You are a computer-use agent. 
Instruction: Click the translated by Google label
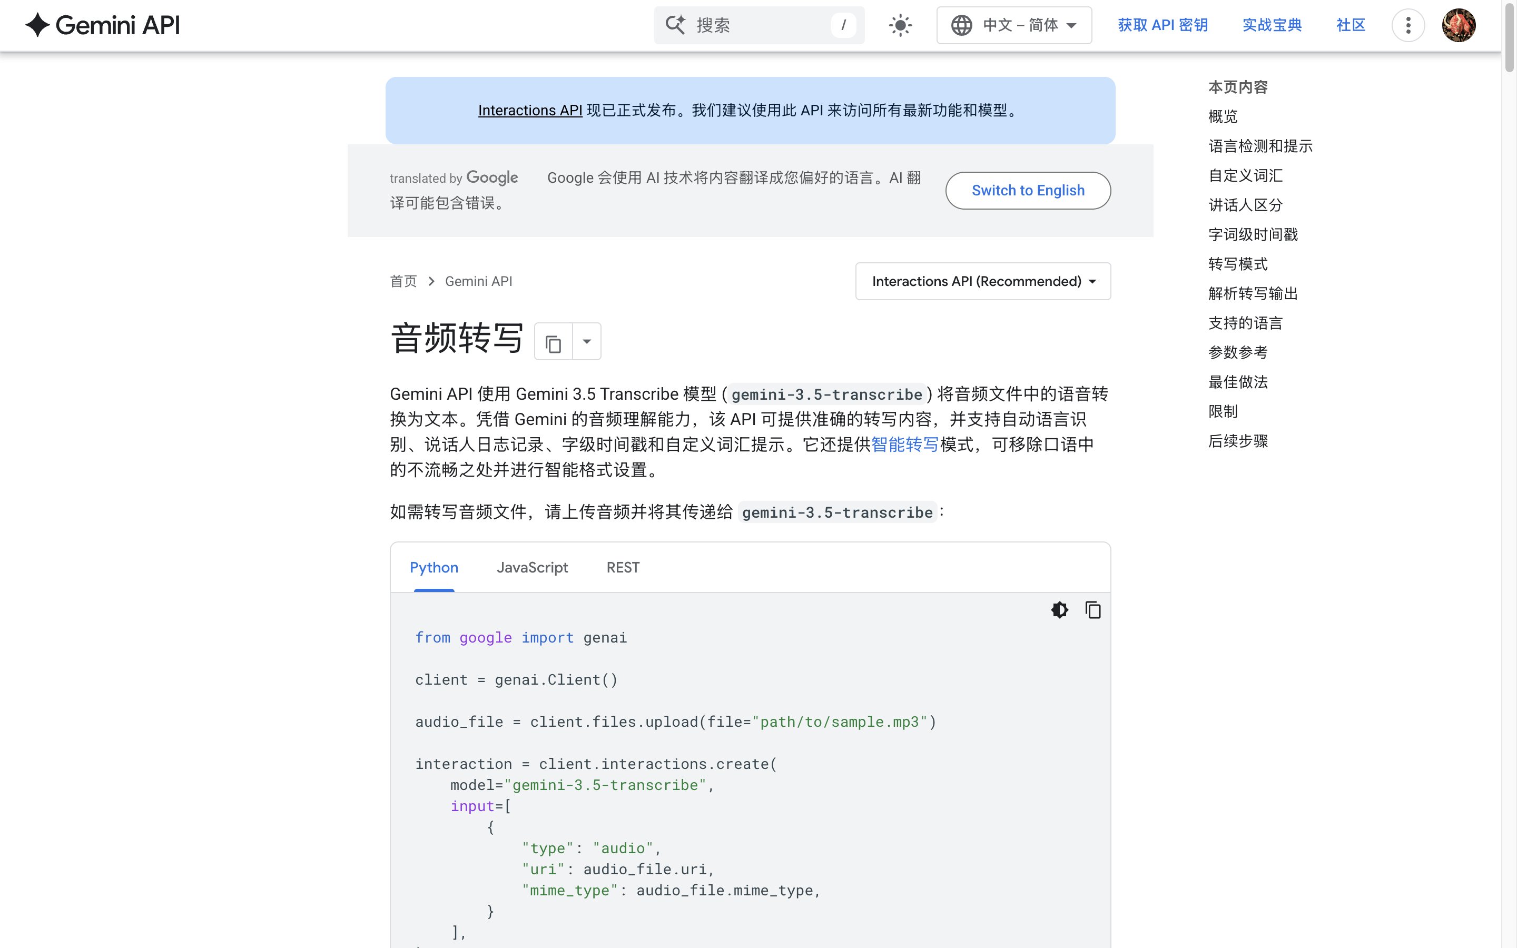pos(454,178)
